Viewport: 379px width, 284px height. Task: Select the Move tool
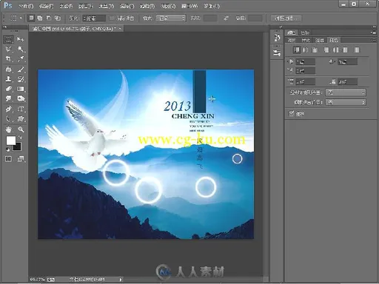[x=21, y=39]
